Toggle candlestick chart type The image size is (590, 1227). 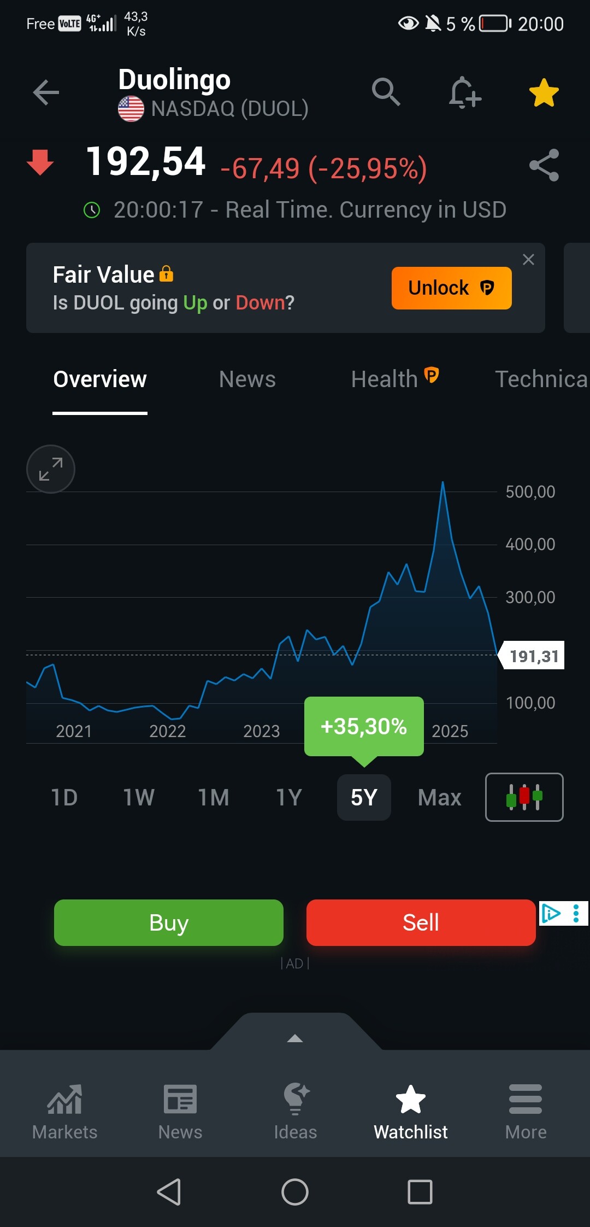coord(524,797)
